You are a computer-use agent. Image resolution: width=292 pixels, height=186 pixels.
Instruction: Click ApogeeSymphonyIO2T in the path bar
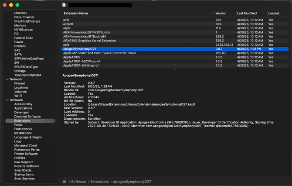click(132, 182)
